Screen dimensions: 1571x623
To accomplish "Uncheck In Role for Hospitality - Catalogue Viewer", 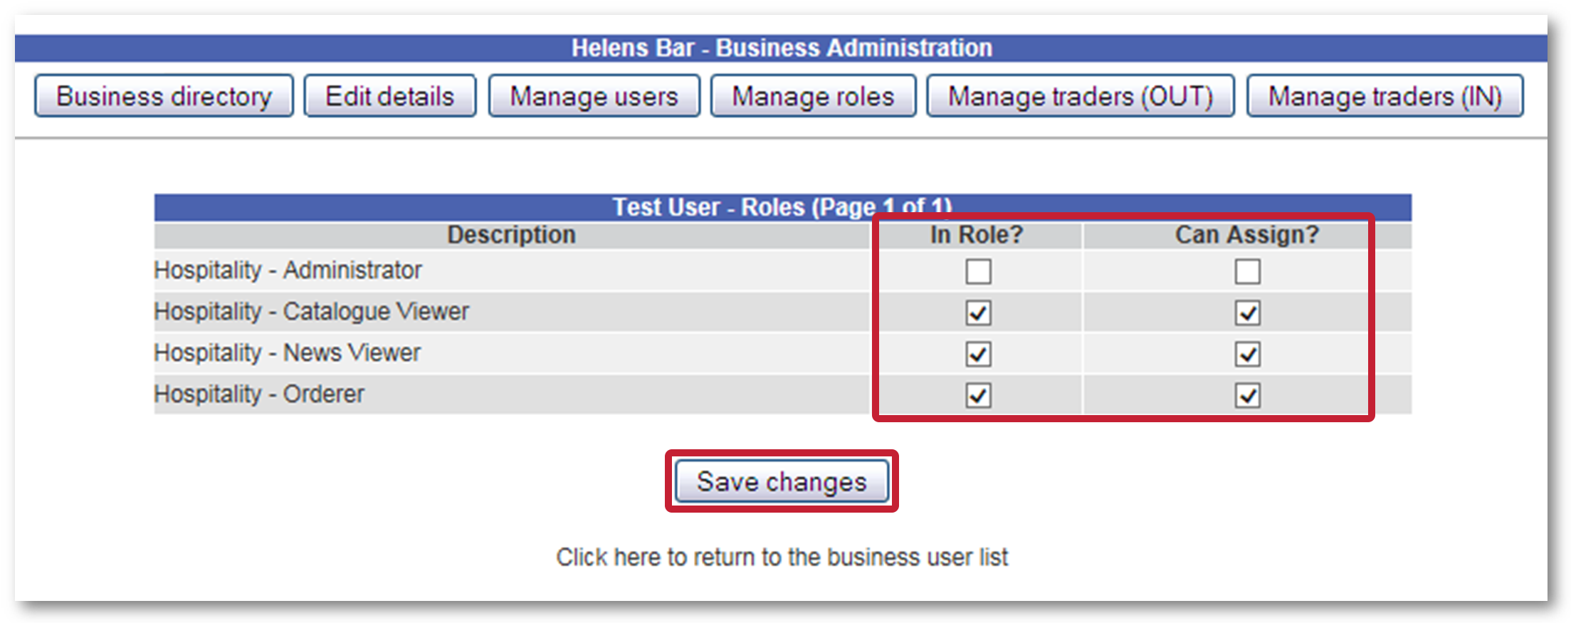I will coord(979,313).
